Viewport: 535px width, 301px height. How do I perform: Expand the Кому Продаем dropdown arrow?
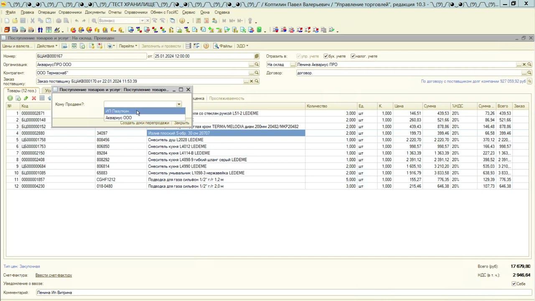179,104
